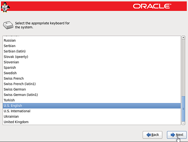Choose U.S. International keyboard

coord(17,111)
